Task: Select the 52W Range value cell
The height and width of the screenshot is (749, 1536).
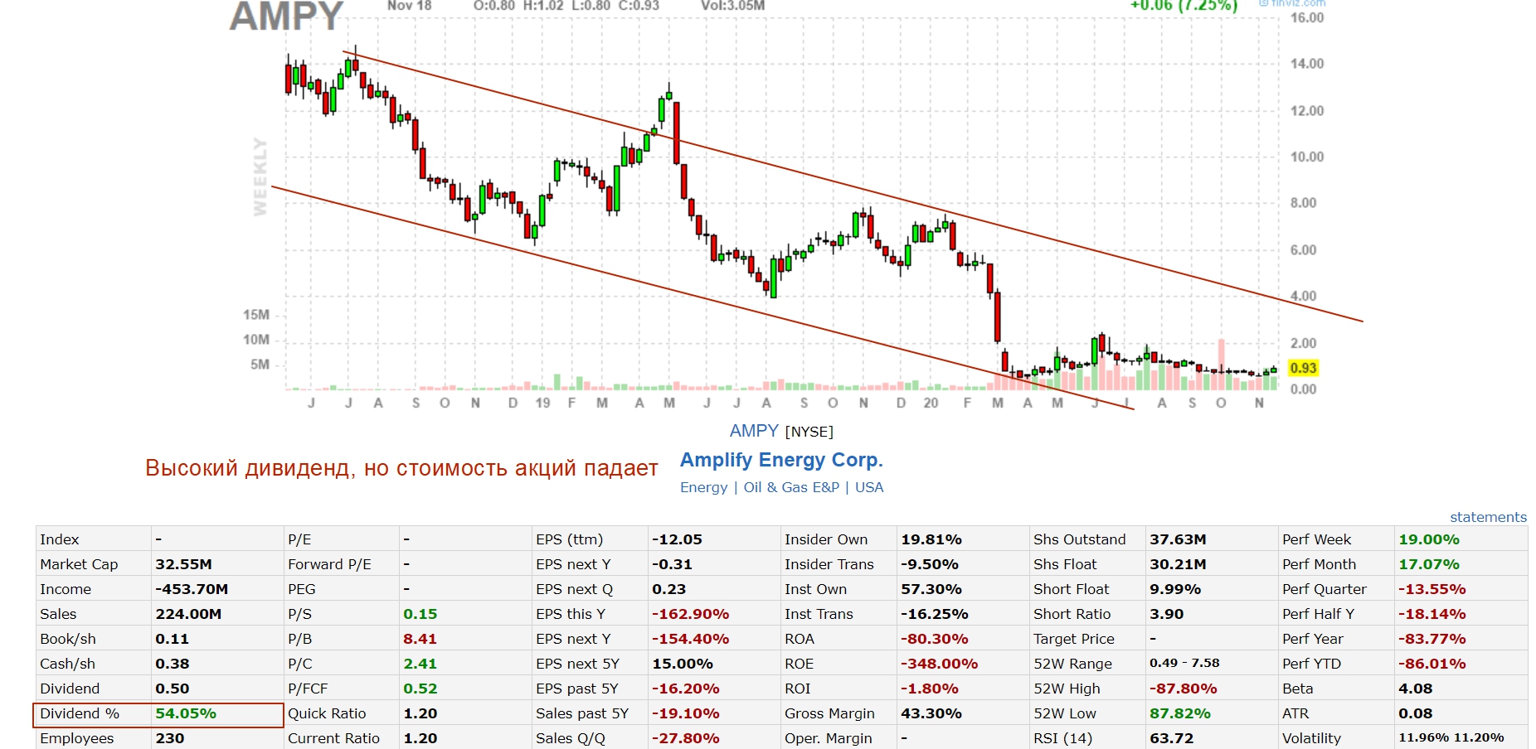Action: coord(1184,664)
